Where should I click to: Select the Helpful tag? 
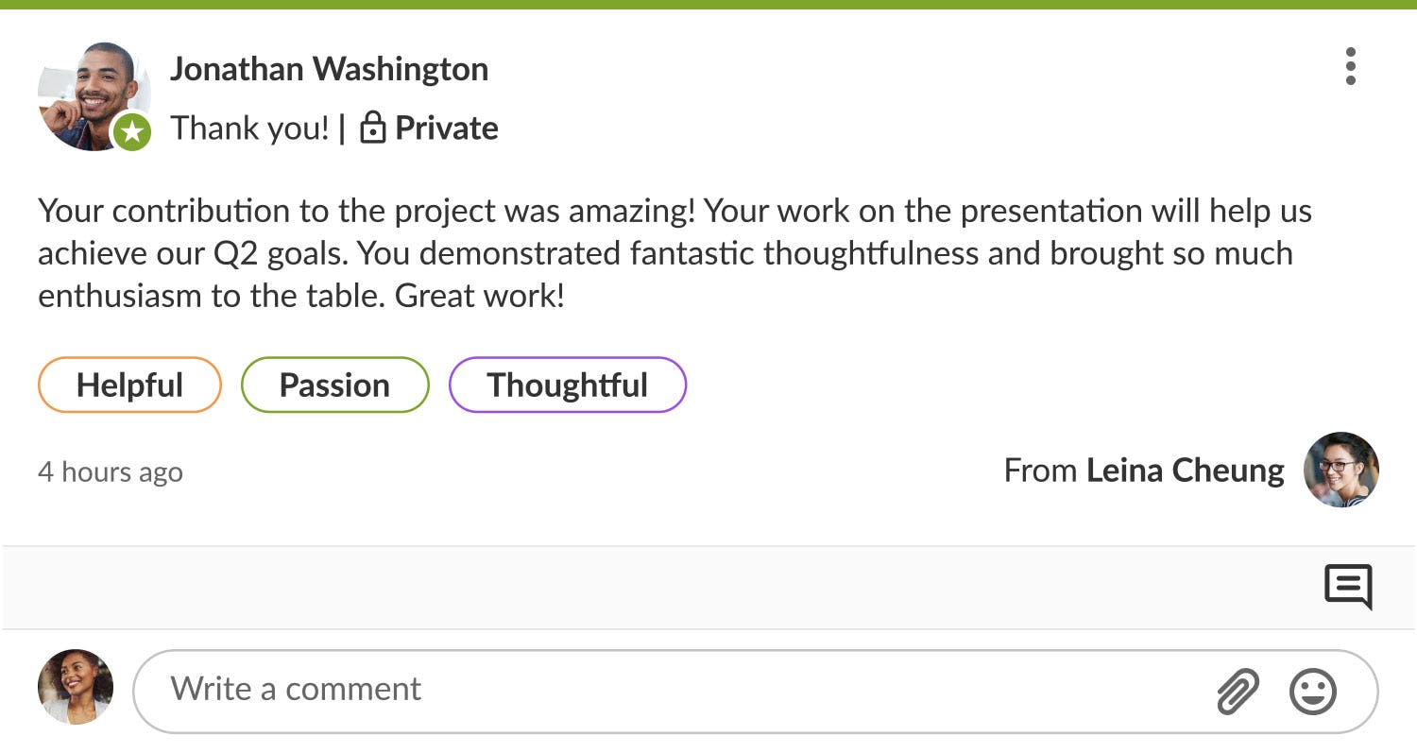point(129,385)
